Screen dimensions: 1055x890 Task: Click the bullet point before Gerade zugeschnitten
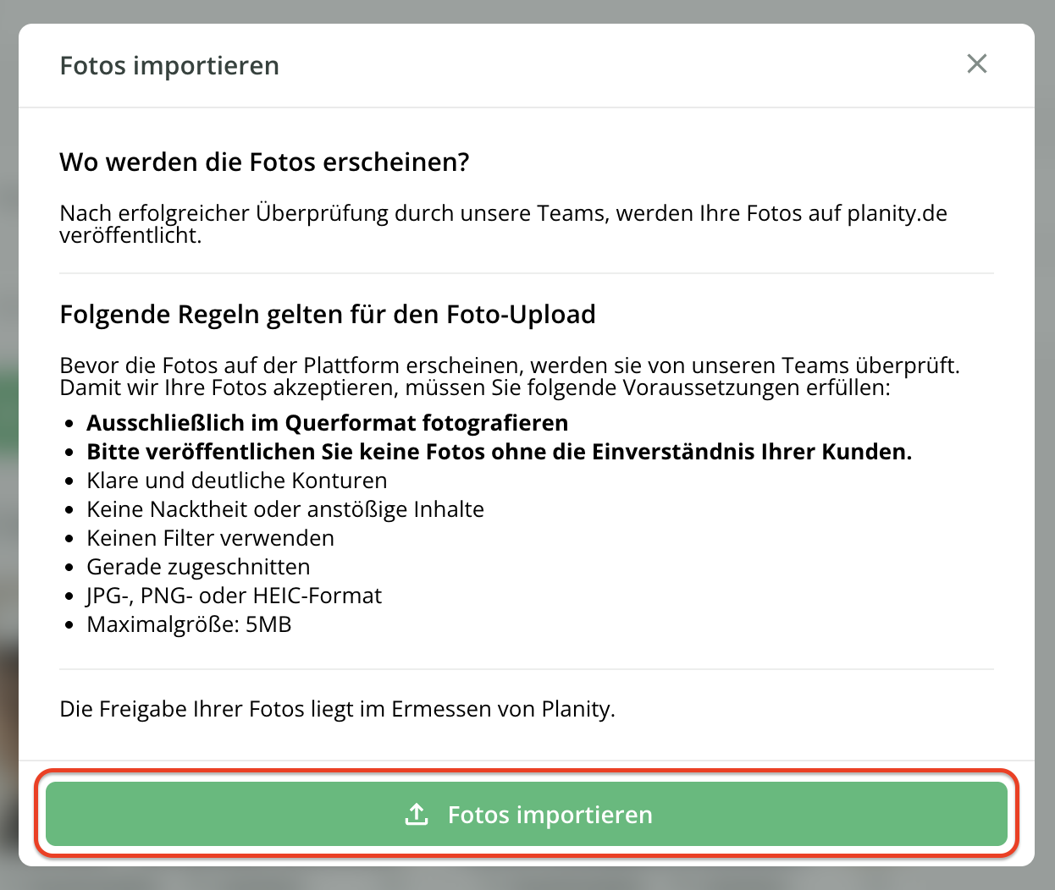(x=69, y=568)
